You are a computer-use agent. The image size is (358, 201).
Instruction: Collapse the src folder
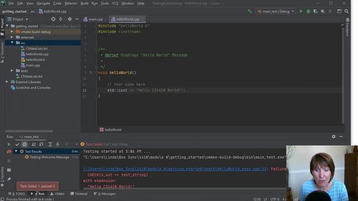pyautogui.click(x=12, y=42)
